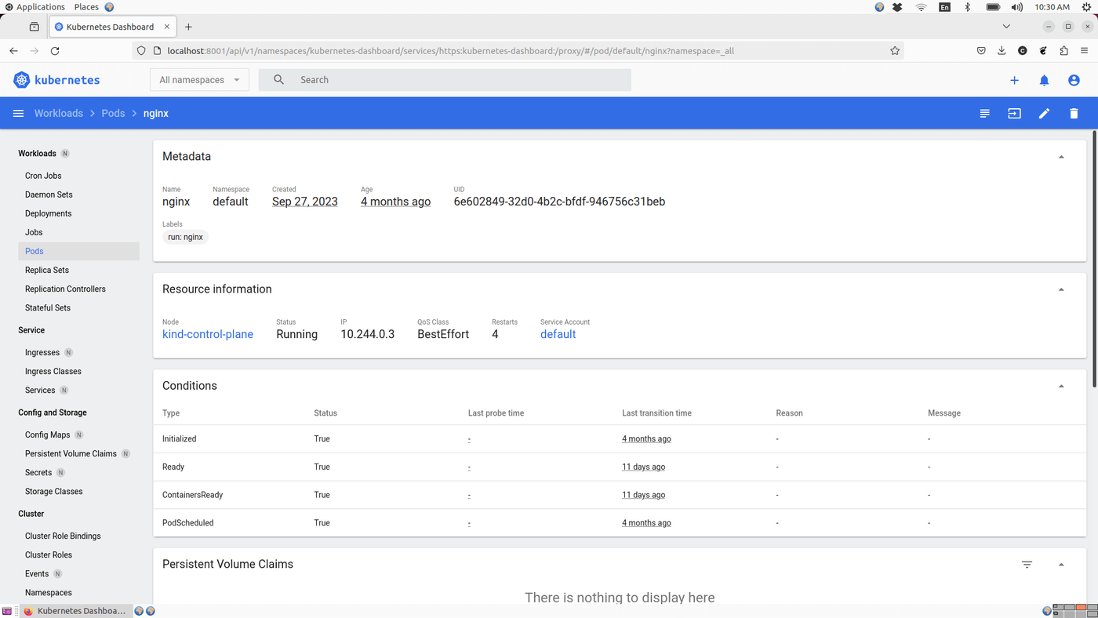Click the Kubernetes logo

pos(56,80)
